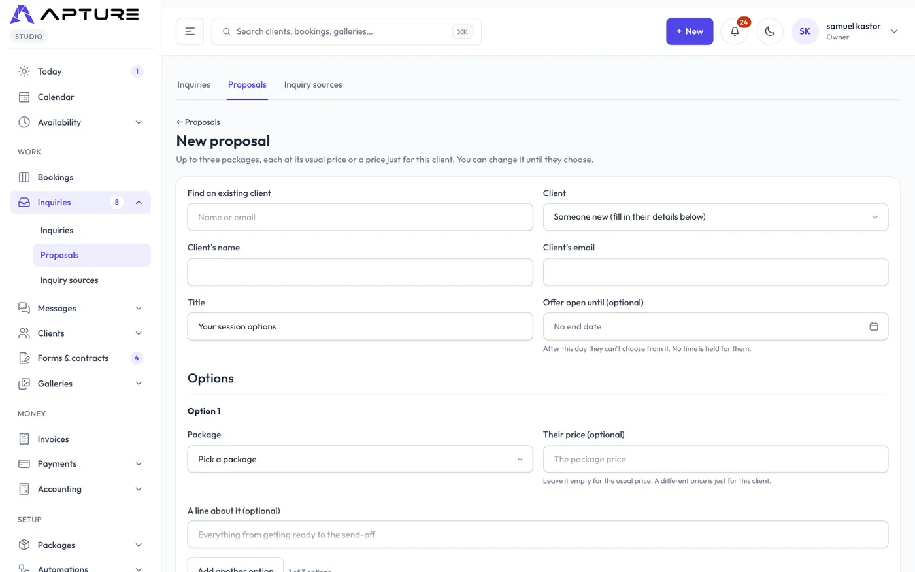Expand the Clients submenu chevron
Viewport: 915px width, 572px height.
click(x=139, y=333)
